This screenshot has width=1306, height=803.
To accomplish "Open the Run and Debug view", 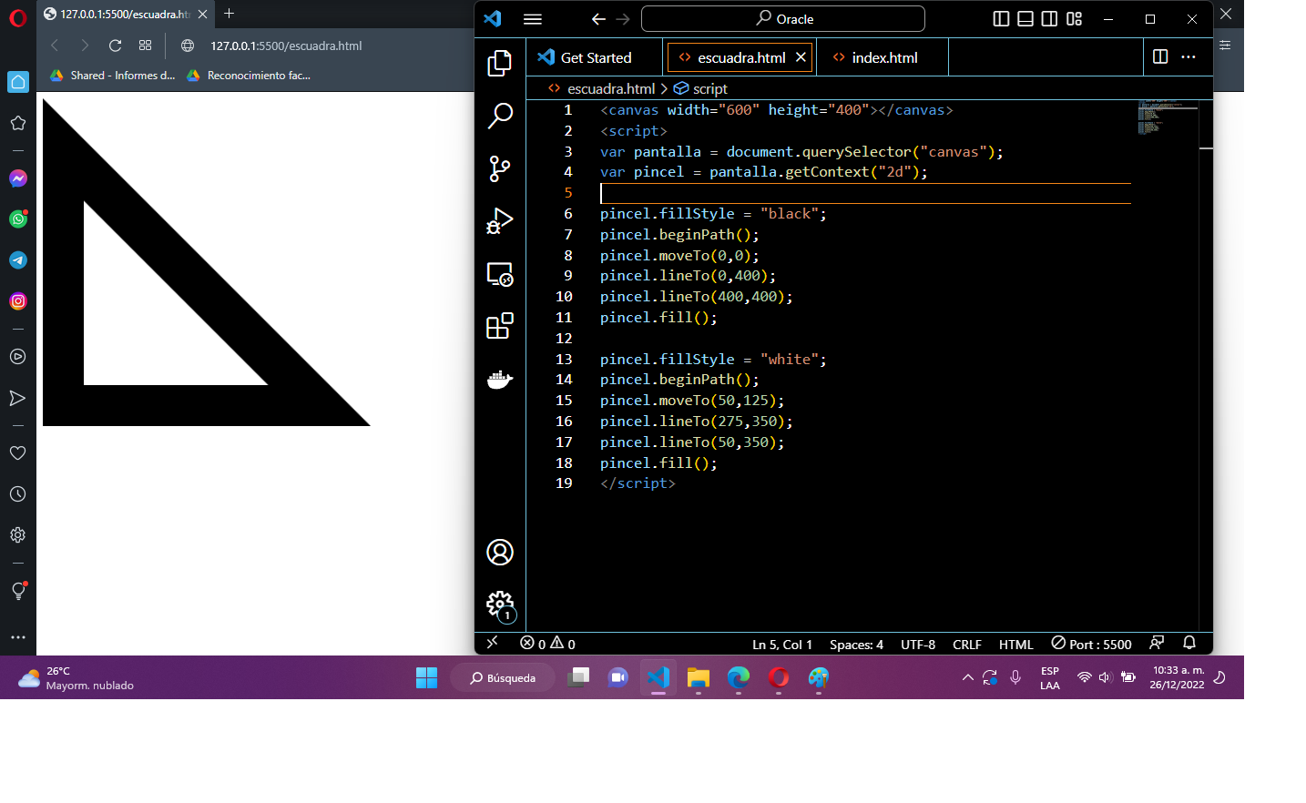I will [500, 221].
